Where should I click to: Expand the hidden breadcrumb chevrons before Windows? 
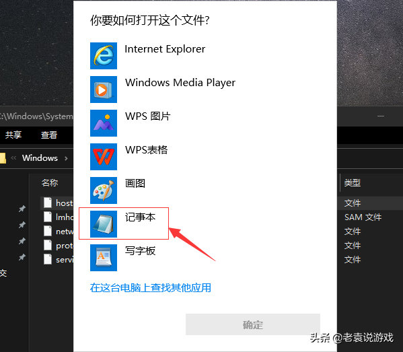point(13,158)
